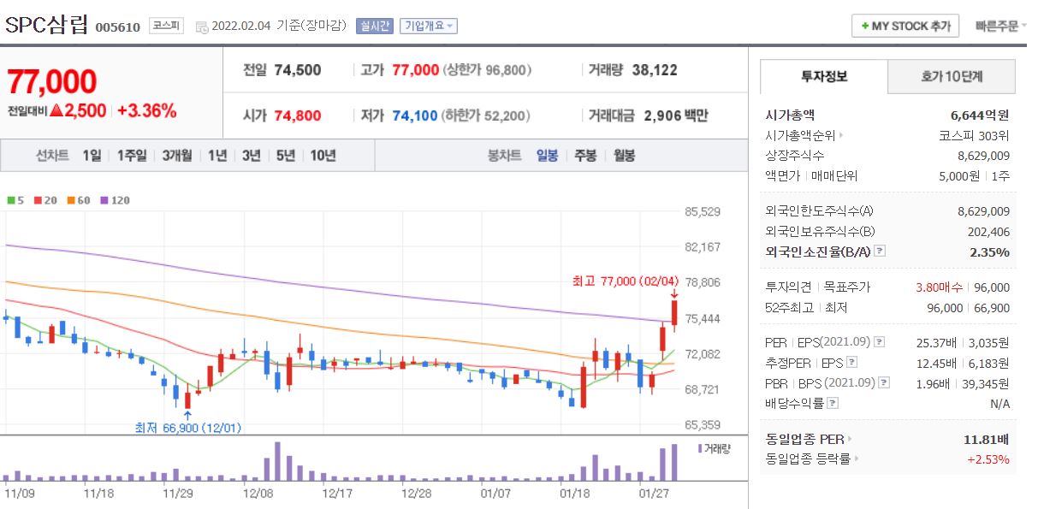Click the 투자의견 label
The height and width of the screenshot is (509, 1038).
788,287
